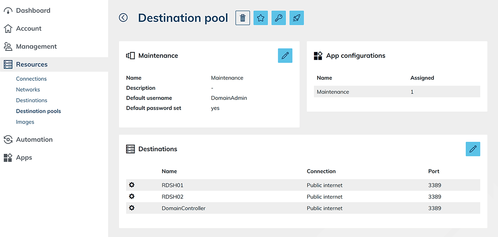Expand the Management menu
Screen dimensions: 498x237
(x=36, y=46)
